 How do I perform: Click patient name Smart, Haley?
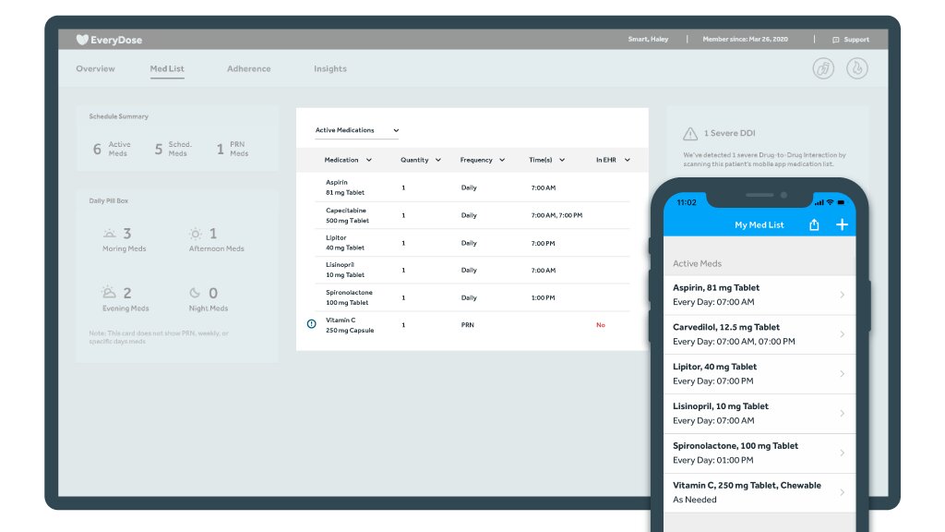(x=648, y=39)
